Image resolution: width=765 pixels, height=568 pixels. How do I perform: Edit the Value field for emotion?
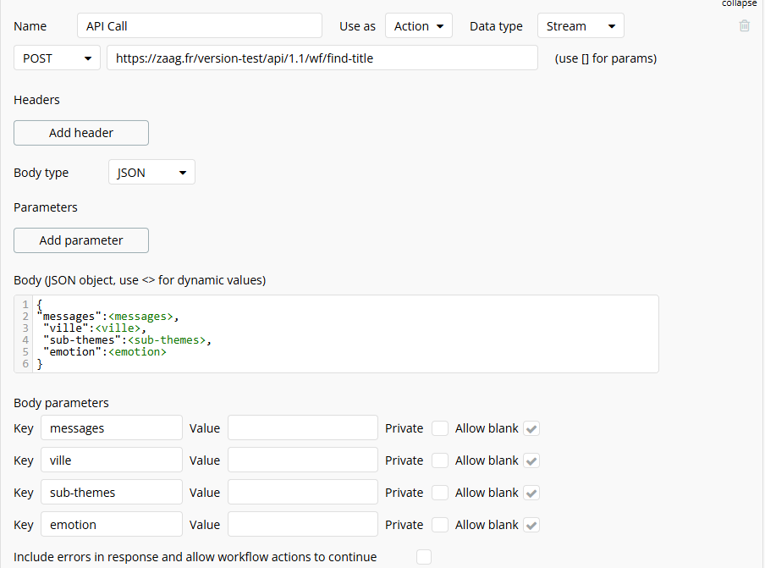(x=303, y=525)
